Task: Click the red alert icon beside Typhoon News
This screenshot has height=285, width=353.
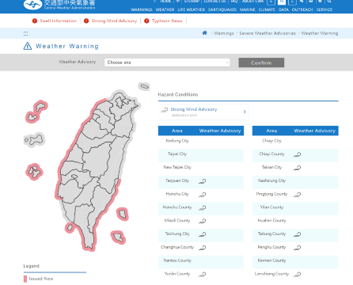Action: 146,21
